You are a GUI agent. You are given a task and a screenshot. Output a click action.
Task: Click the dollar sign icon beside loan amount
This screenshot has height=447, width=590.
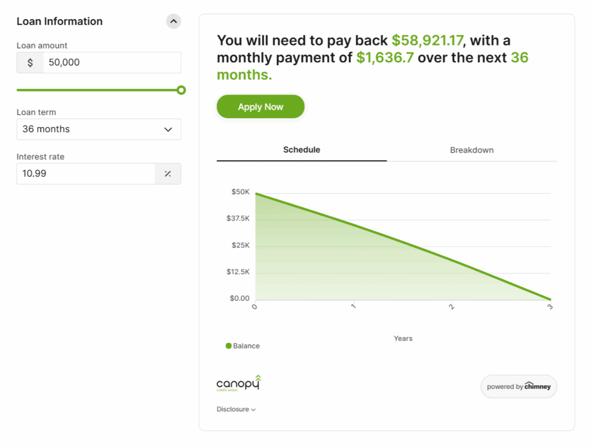click(x=30, y=63)
